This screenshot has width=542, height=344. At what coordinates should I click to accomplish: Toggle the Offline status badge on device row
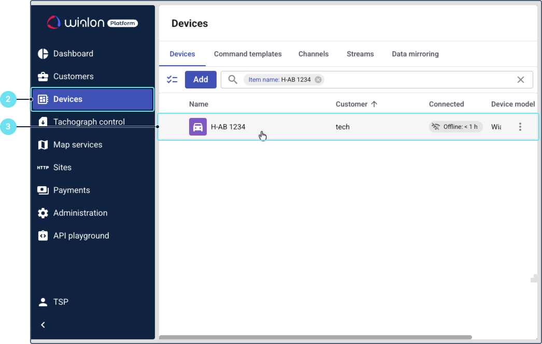pos(455,126)
